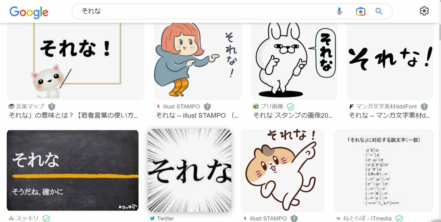Open the orange-haired girl pointing thumbnail
This screenshot has height=222, width=441.
[198, 61]
